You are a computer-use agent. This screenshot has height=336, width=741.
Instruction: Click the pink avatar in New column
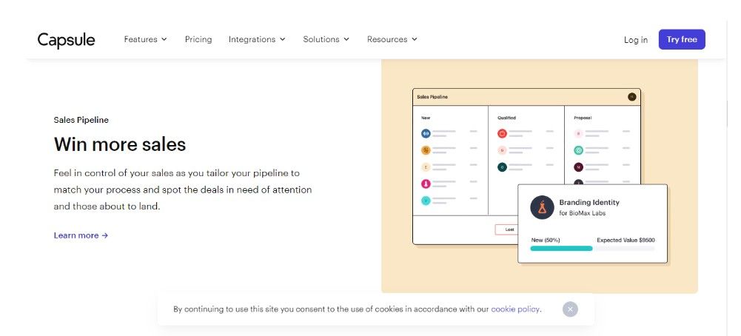point(426,184)
